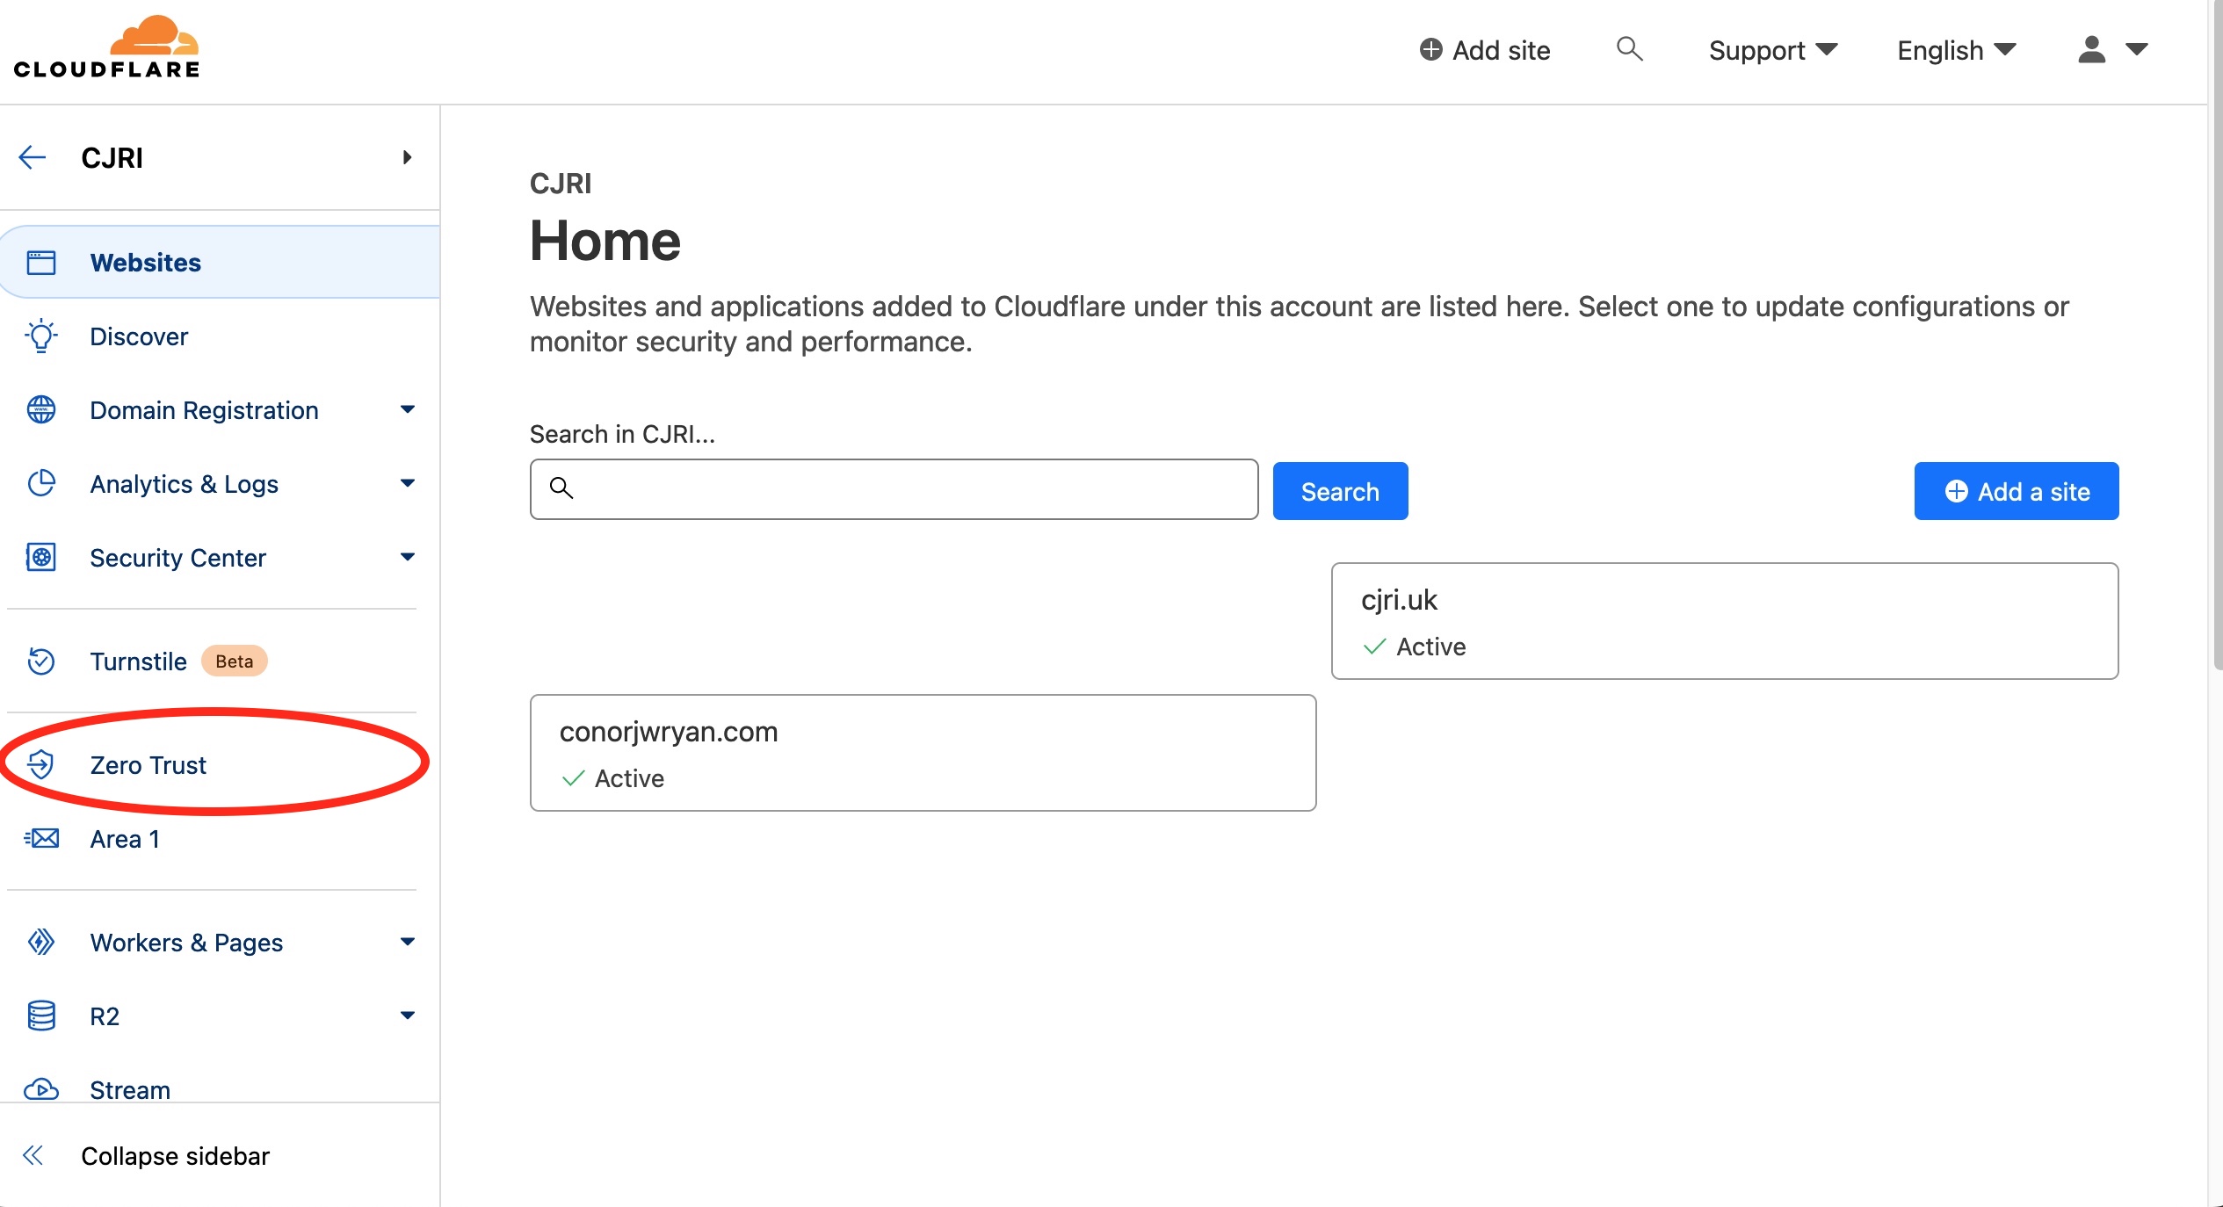
Task: Expand the Security Center submenu arrow
Action: (x=408, y=557)
